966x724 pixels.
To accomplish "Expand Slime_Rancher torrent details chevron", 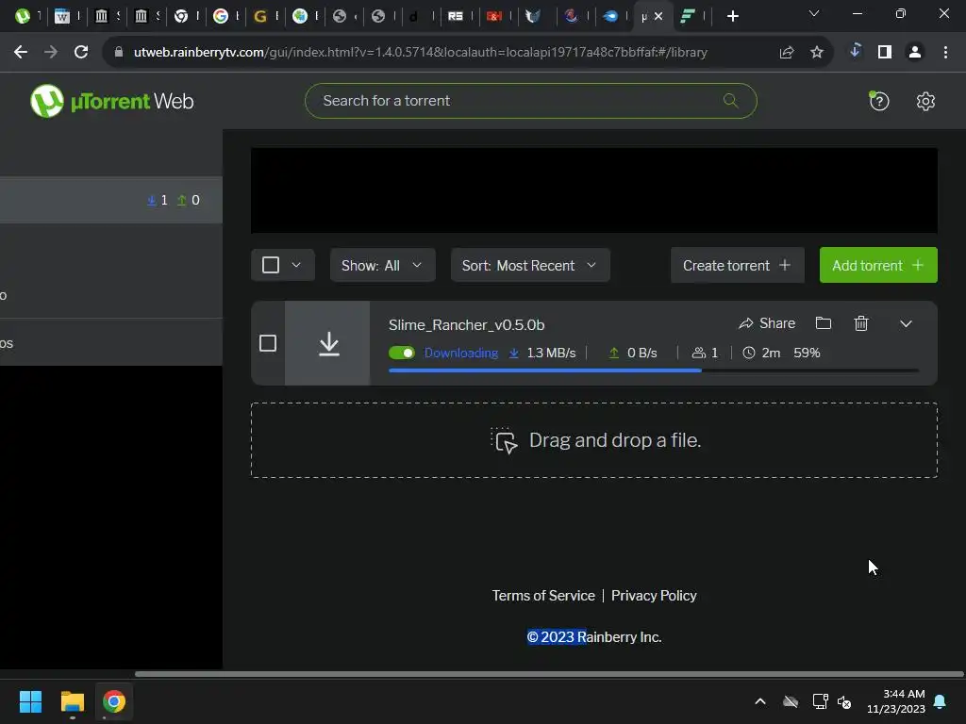I will click(906, 324).
